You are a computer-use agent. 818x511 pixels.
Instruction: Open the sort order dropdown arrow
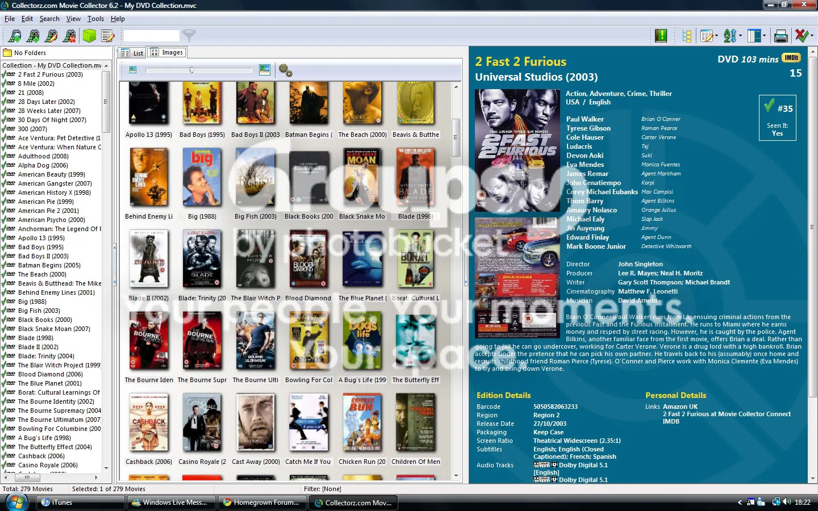(740, 36)
